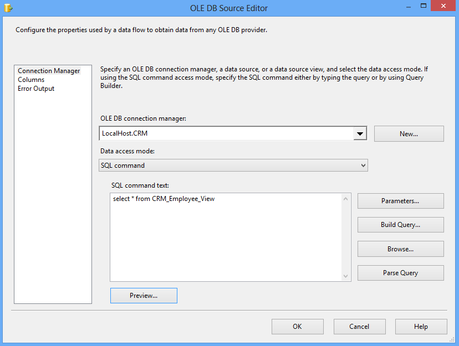Preview... the query results

[144, 296]
